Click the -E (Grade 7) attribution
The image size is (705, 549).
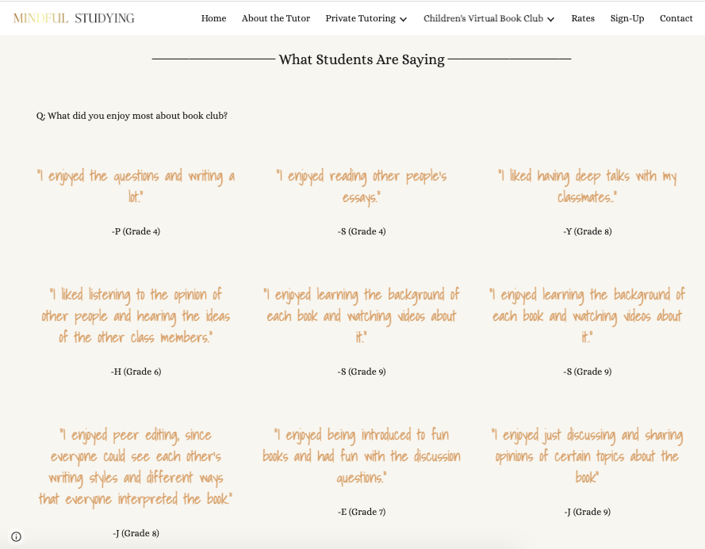click(x=362, y=512)
